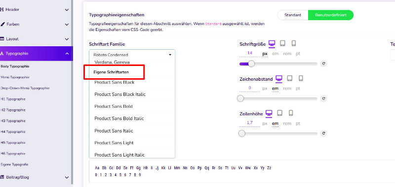395x187 pixels.
Task: Pick Product Sans Bold Italic font
Action: point(132,119)
